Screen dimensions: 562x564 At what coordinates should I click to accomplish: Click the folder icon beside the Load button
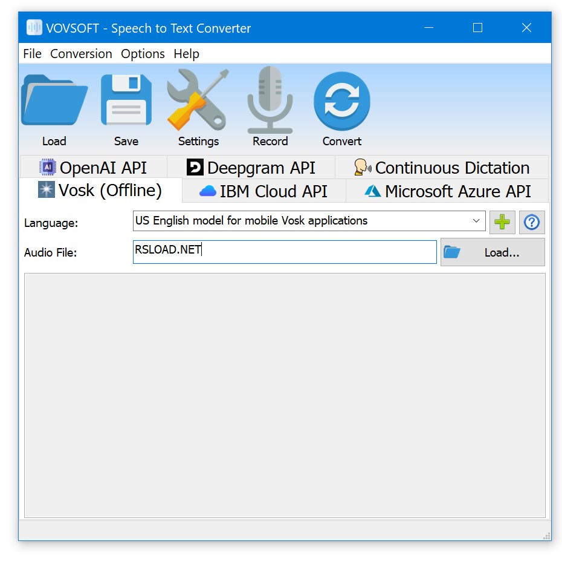point(451,252)
